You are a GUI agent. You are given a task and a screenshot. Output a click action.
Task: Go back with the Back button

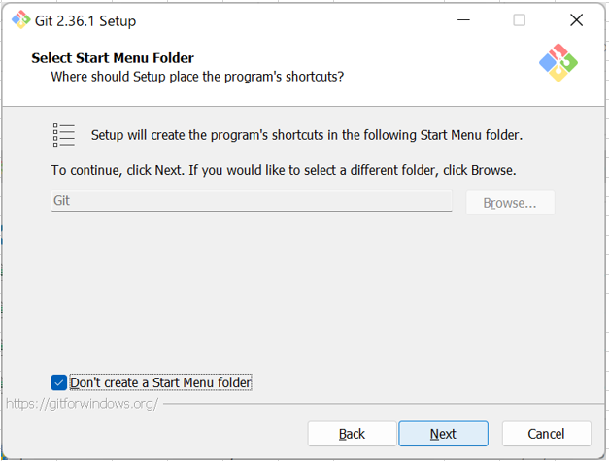click(352, 434)
